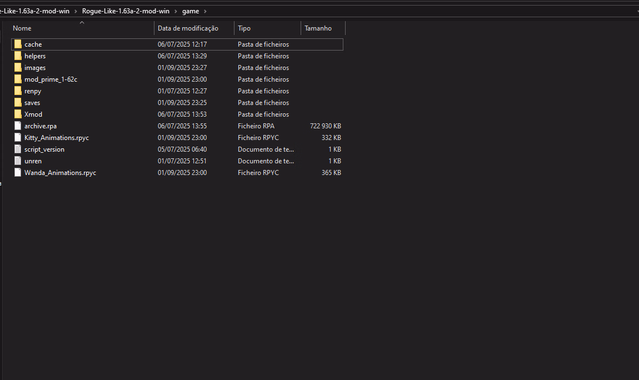Select the cache folder icon
This screenshot has height=380, width=639.
click(18, 44)
